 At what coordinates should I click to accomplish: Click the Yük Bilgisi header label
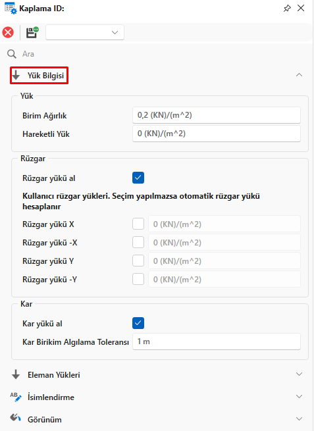(45, 75)
